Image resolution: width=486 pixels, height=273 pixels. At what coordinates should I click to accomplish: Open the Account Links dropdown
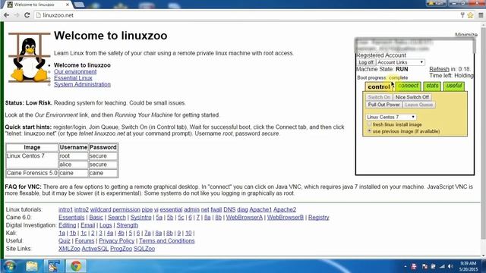pos(400,62)
